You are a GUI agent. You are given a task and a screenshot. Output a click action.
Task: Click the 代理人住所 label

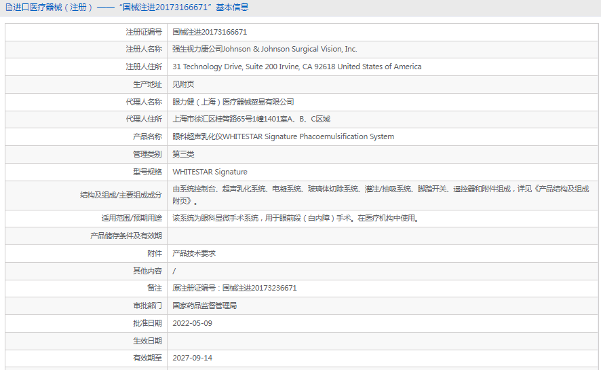coord(144,119)
